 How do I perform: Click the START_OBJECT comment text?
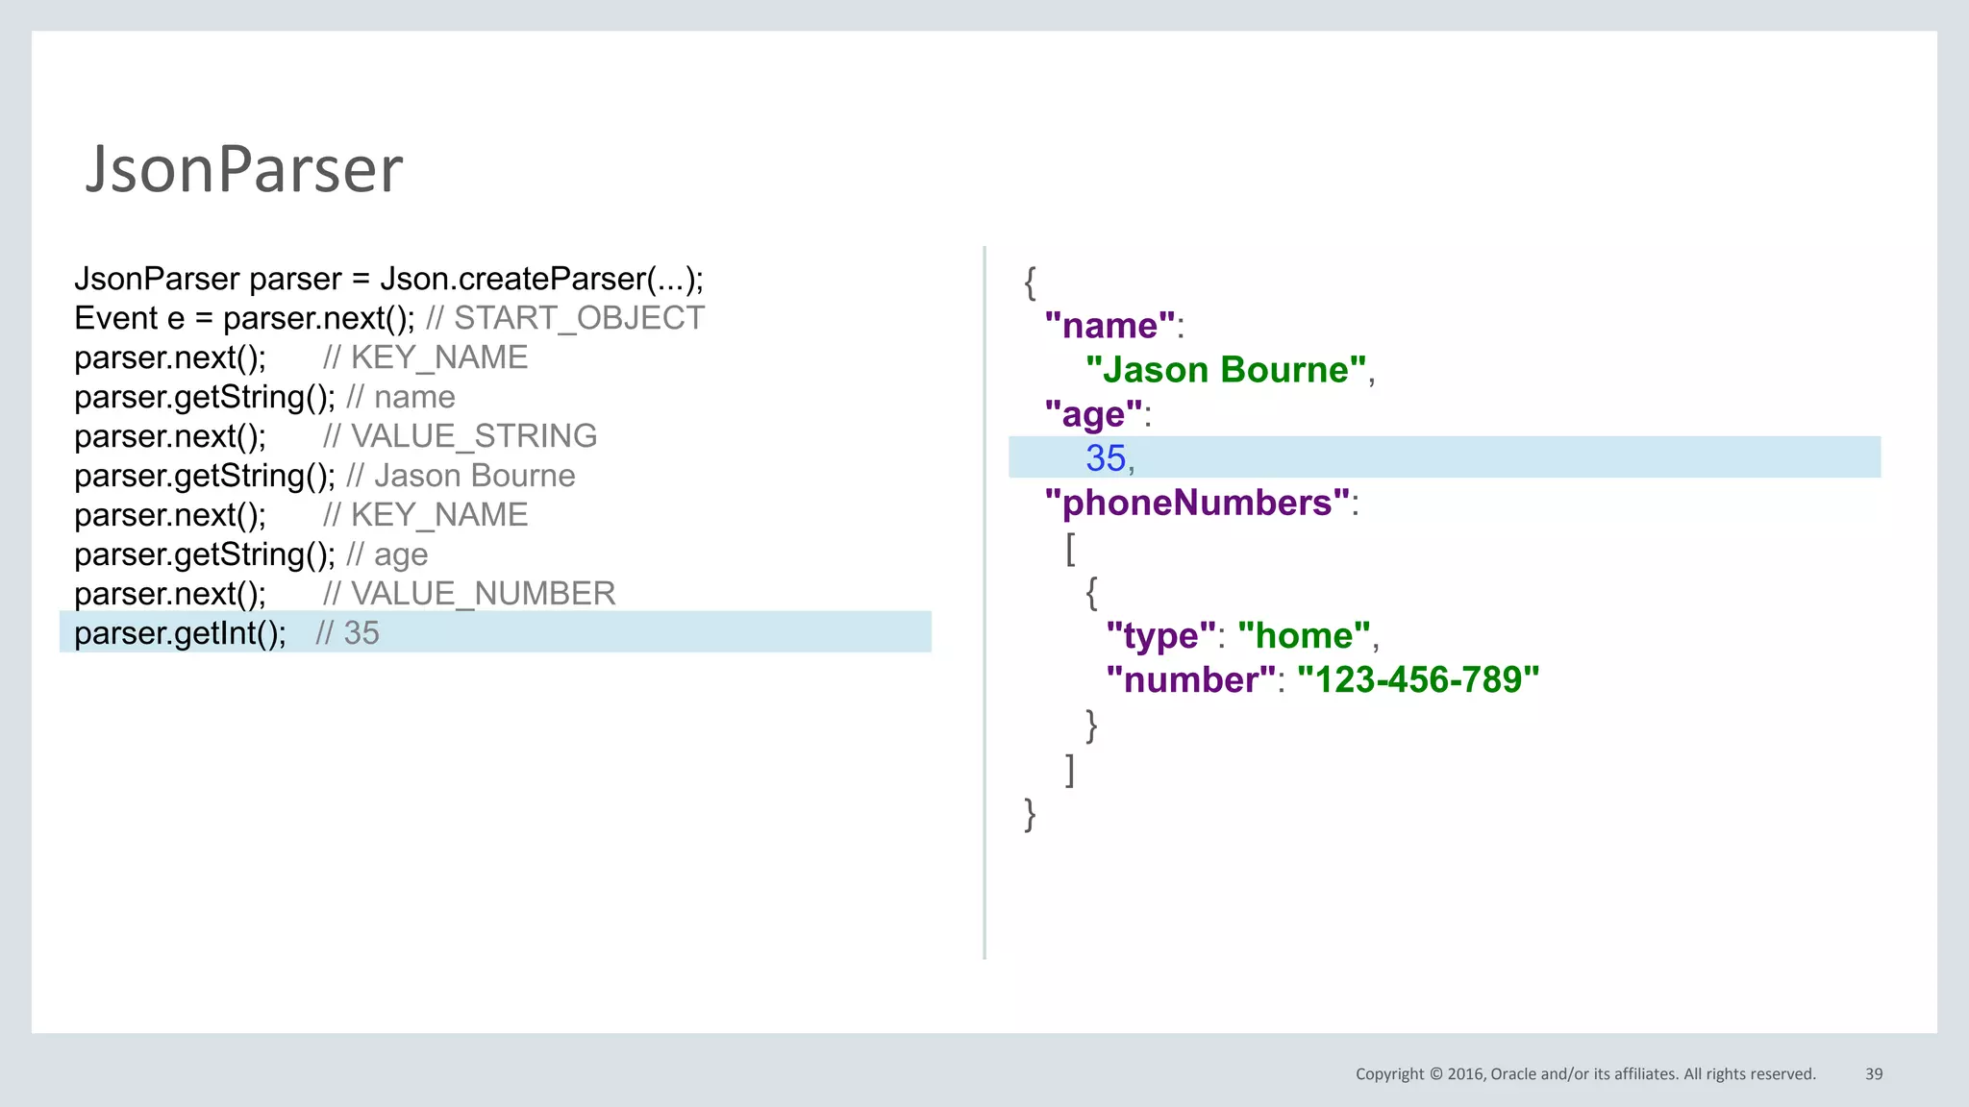[579, 318]
